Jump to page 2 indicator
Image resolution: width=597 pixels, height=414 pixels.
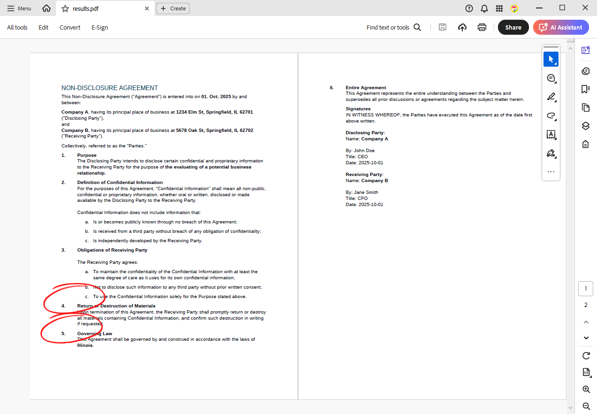pyautogui.click(x=586, y=305)
